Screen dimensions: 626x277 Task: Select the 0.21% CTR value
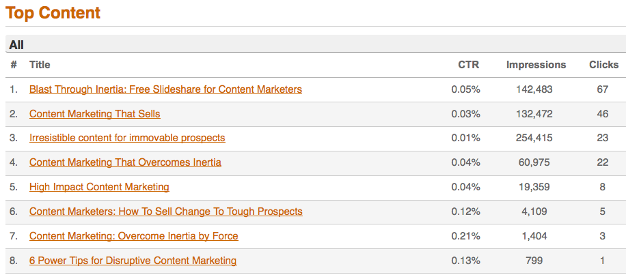coord(465,236)
